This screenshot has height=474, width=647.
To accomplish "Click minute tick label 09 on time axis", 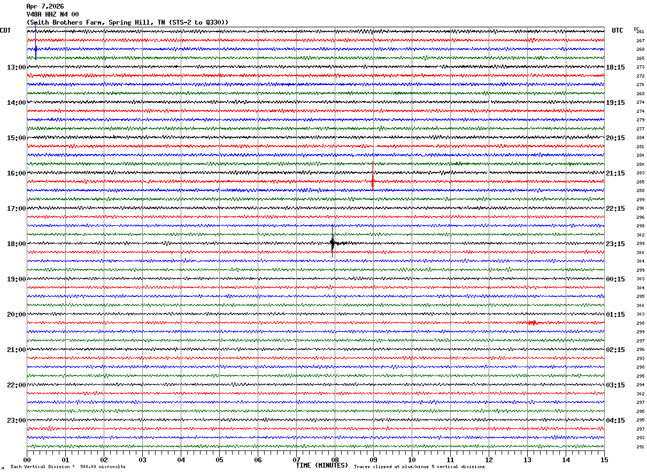I will point(373,460).
